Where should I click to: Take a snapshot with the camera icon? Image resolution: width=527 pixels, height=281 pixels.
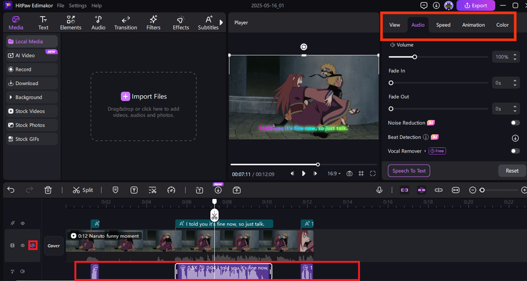click(349, 173)
